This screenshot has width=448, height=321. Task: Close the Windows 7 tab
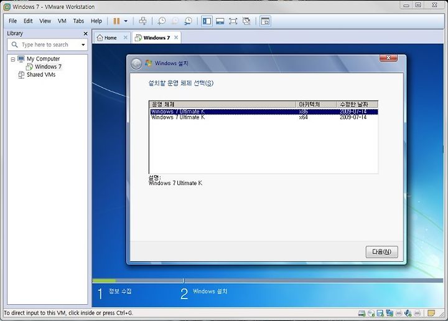[176, 37]
